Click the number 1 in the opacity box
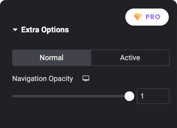The width and height of the screenshot is (177, 128). [142, 96]
